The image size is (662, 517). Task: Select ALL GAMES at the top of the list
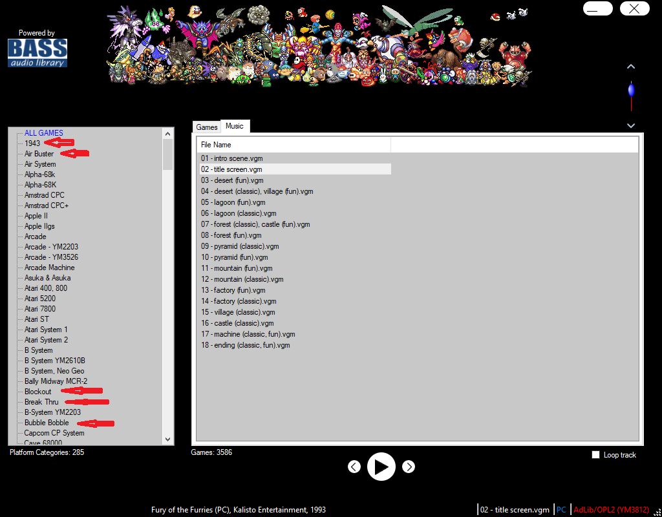(x=45, y=132)
